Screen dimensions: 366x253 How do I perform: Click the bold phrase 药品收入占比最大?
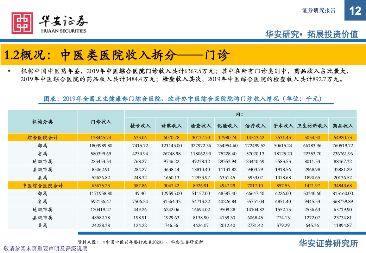click(x=320, y=71)
